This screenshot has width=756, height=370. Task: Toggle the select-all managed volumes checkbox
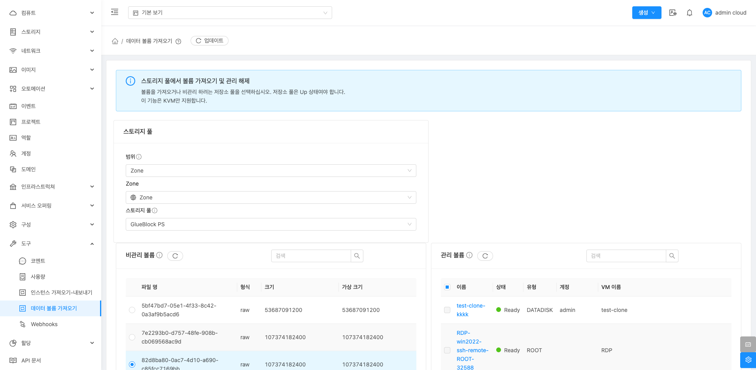coord(447,287)
